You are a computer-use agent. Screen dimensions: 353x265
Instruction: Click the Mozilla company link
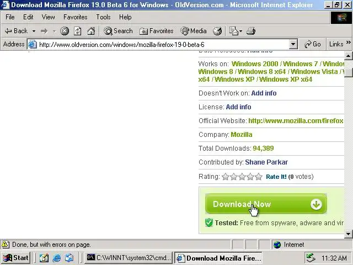[x=242, y=135]
